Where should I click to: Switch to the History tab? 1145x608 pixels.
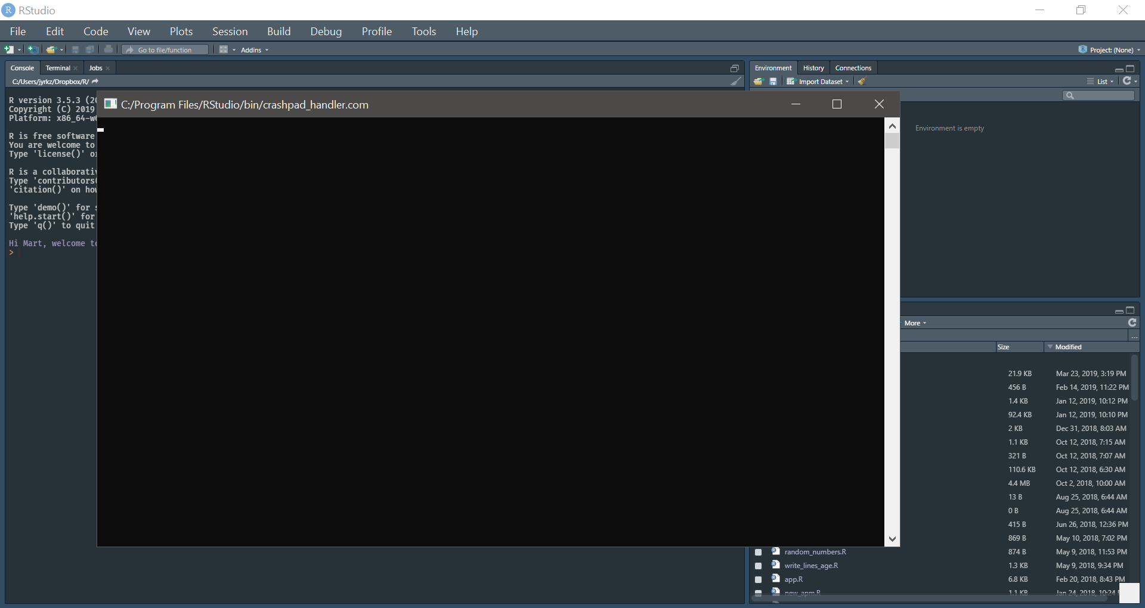[x=813, y=67]
